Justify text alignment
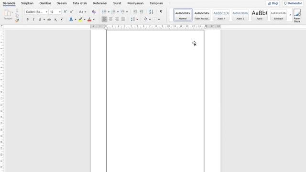The height and width of the screenshot is (172, 306). (123, 19)
